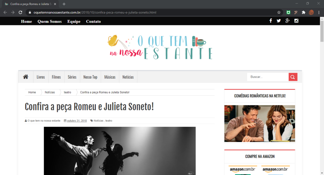Image resolution: width=324 pixels, height=175 pixels.
Task: Close the Romeu e Julieta tab
Action: click(55, 4)
